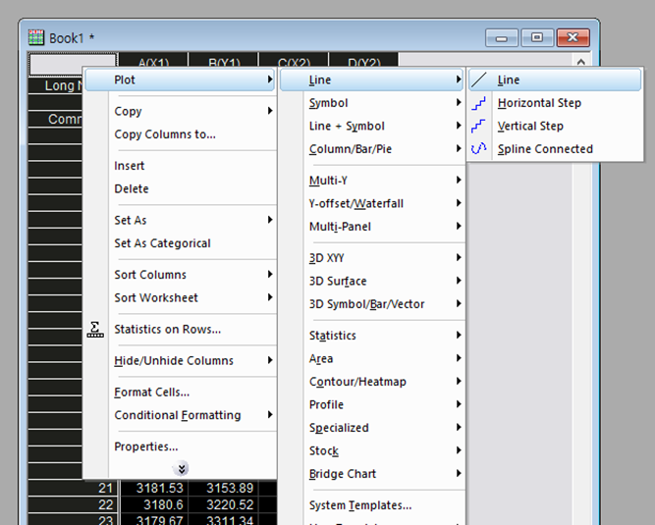Open the Y-offset/Waterfall submenu
This screenshot has width=655, height=525.
(372, 204)
